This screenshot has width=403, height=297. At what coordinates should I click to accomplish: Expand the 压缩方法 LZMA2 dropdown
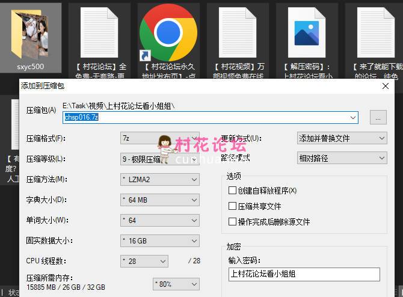coord(159,179)
